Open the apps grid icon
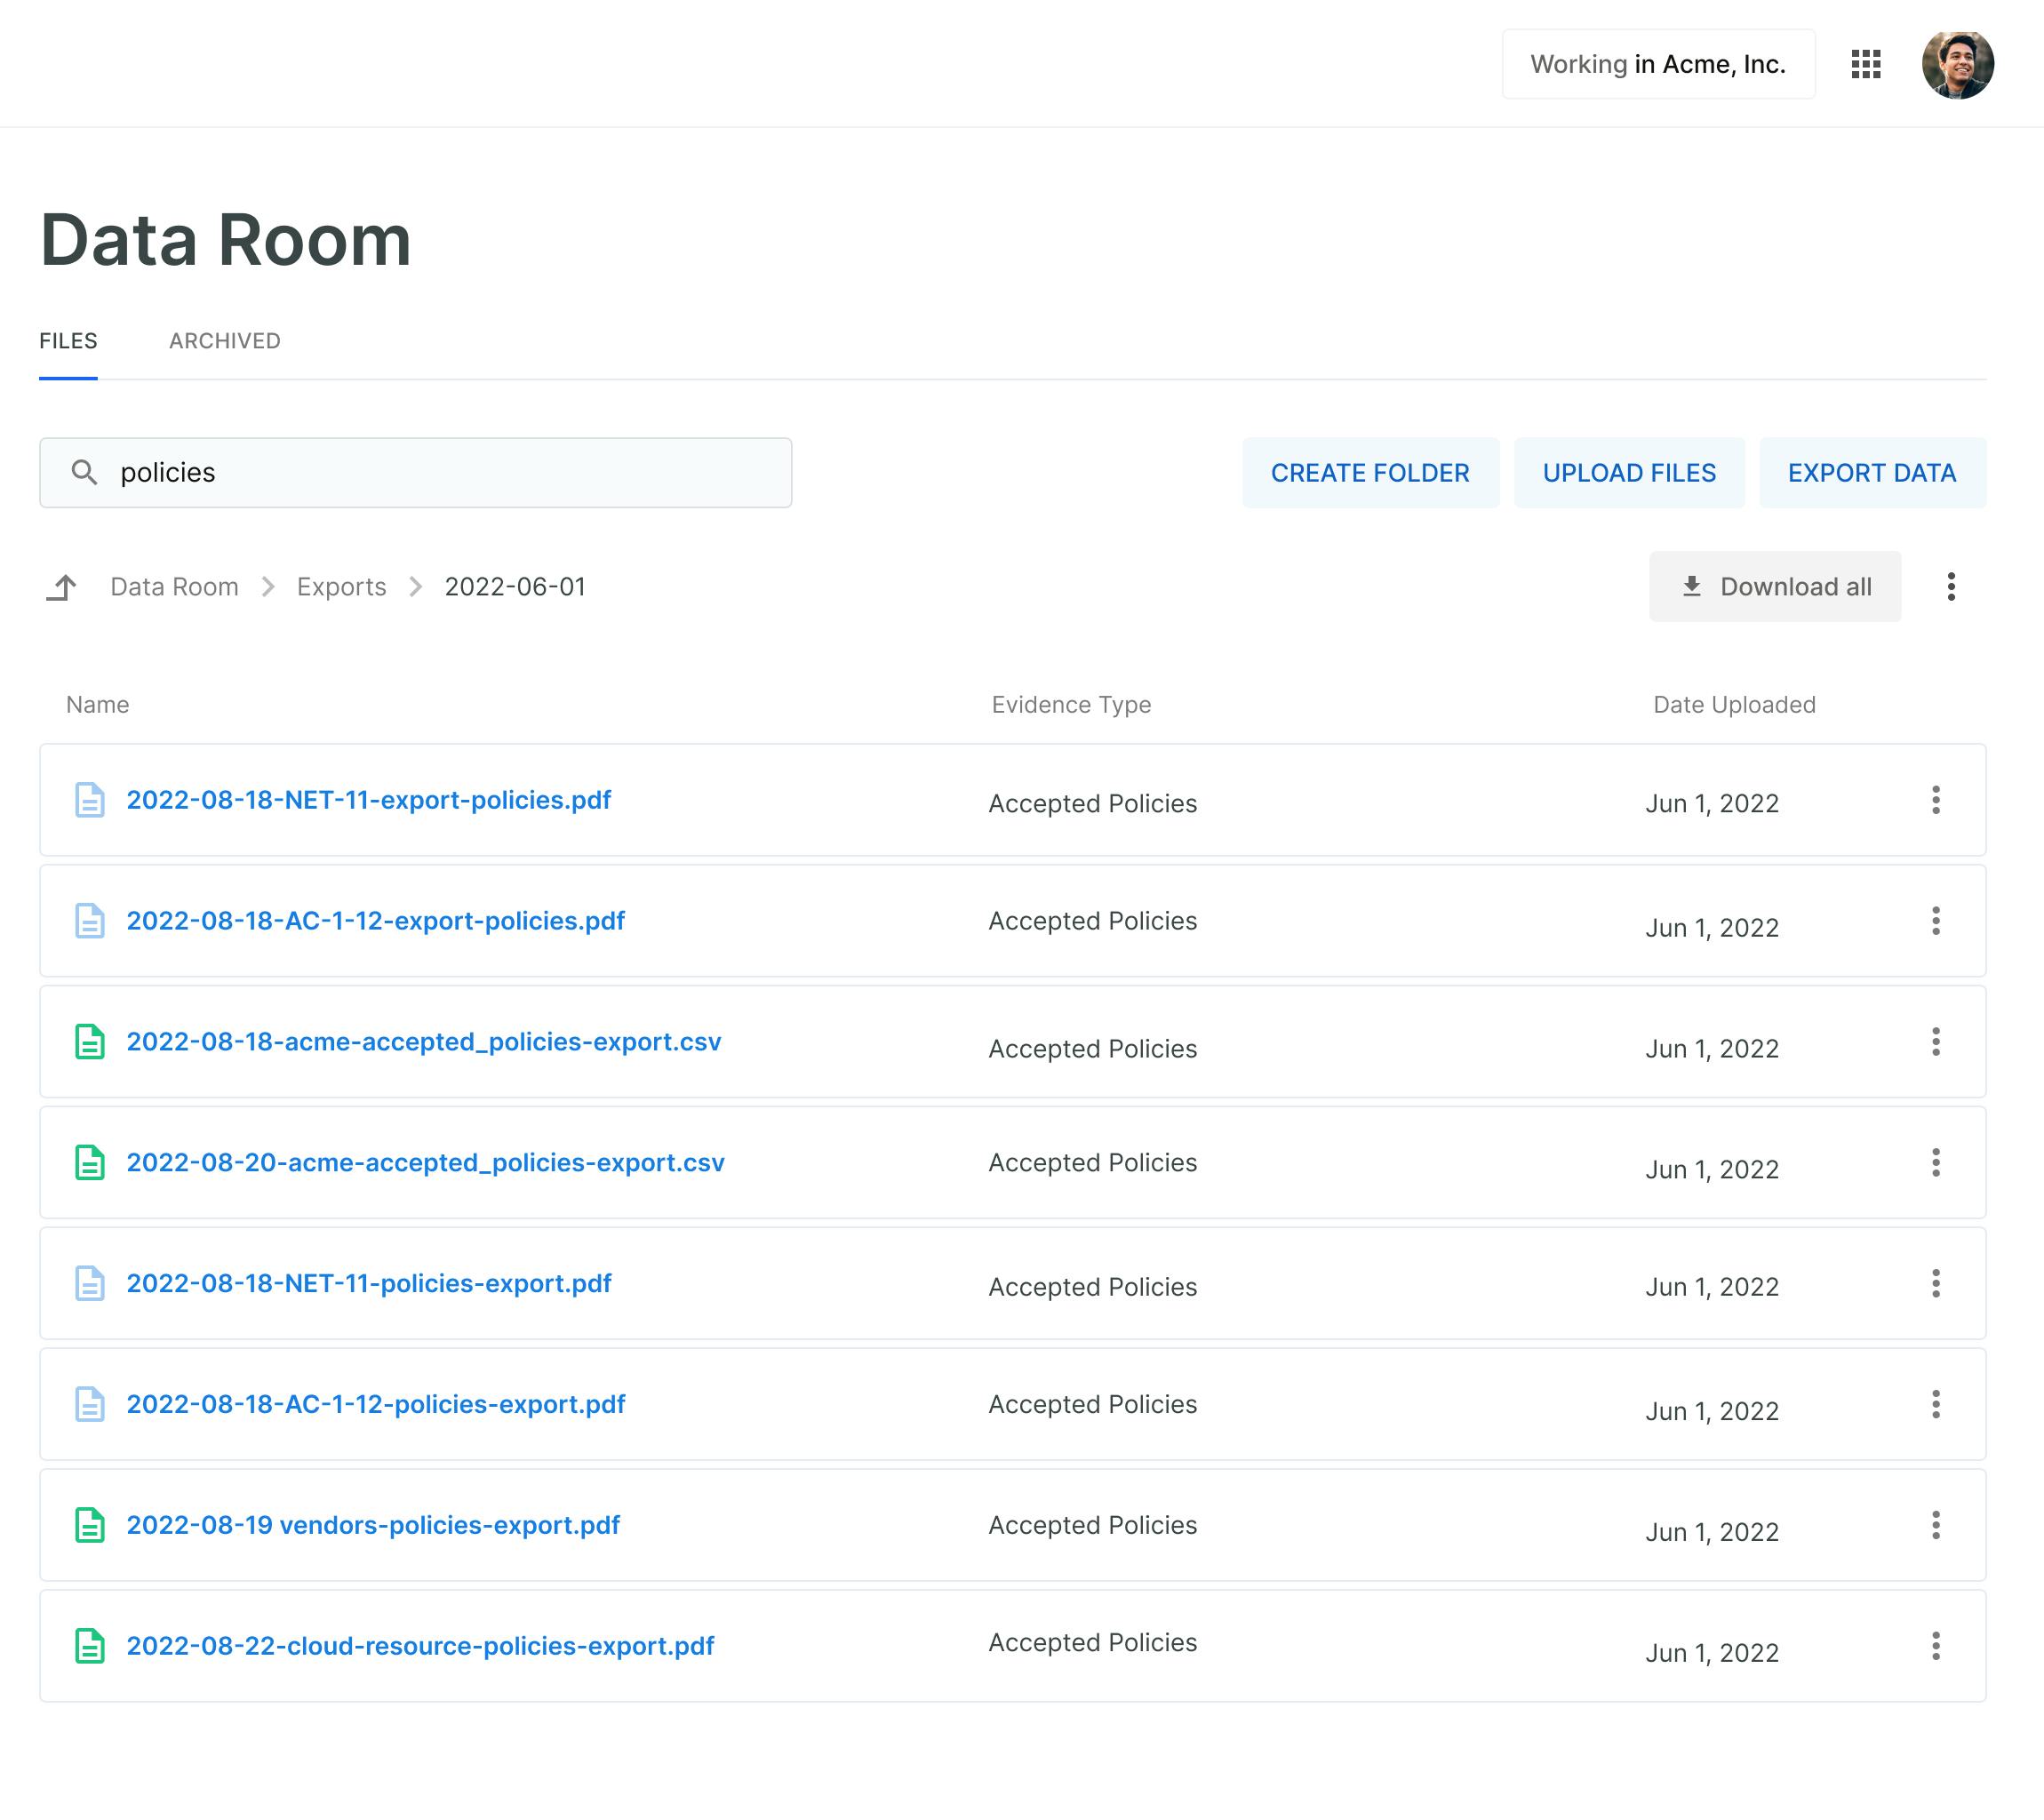The width and height of the screenshot is (2044, 1820). point(1865,64)
